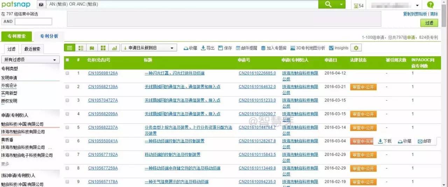Open the search button dropdown arrow

tap(342, 4)
